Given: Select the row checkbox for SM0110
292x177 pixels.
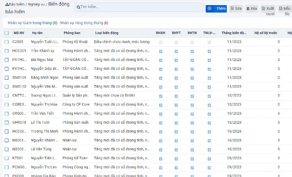Looking at the screenshot, I should pyautogui.click(x=6, y=87).
